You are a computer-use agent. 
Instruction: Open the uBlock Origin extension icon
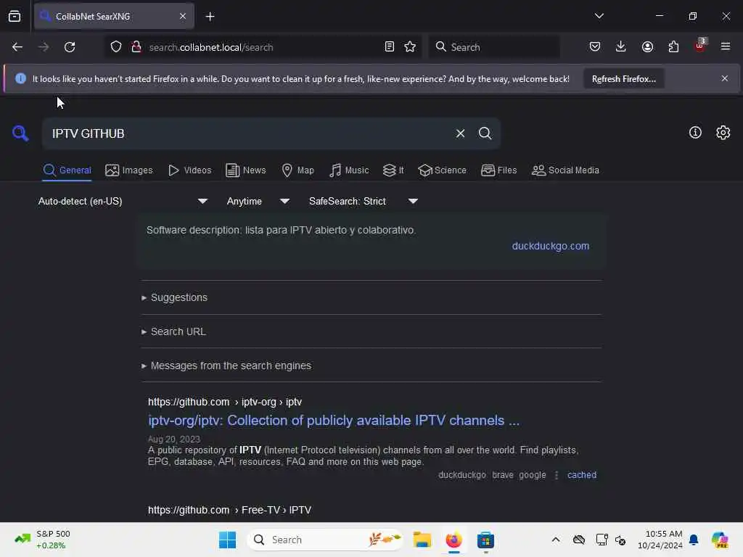(700, 46)
